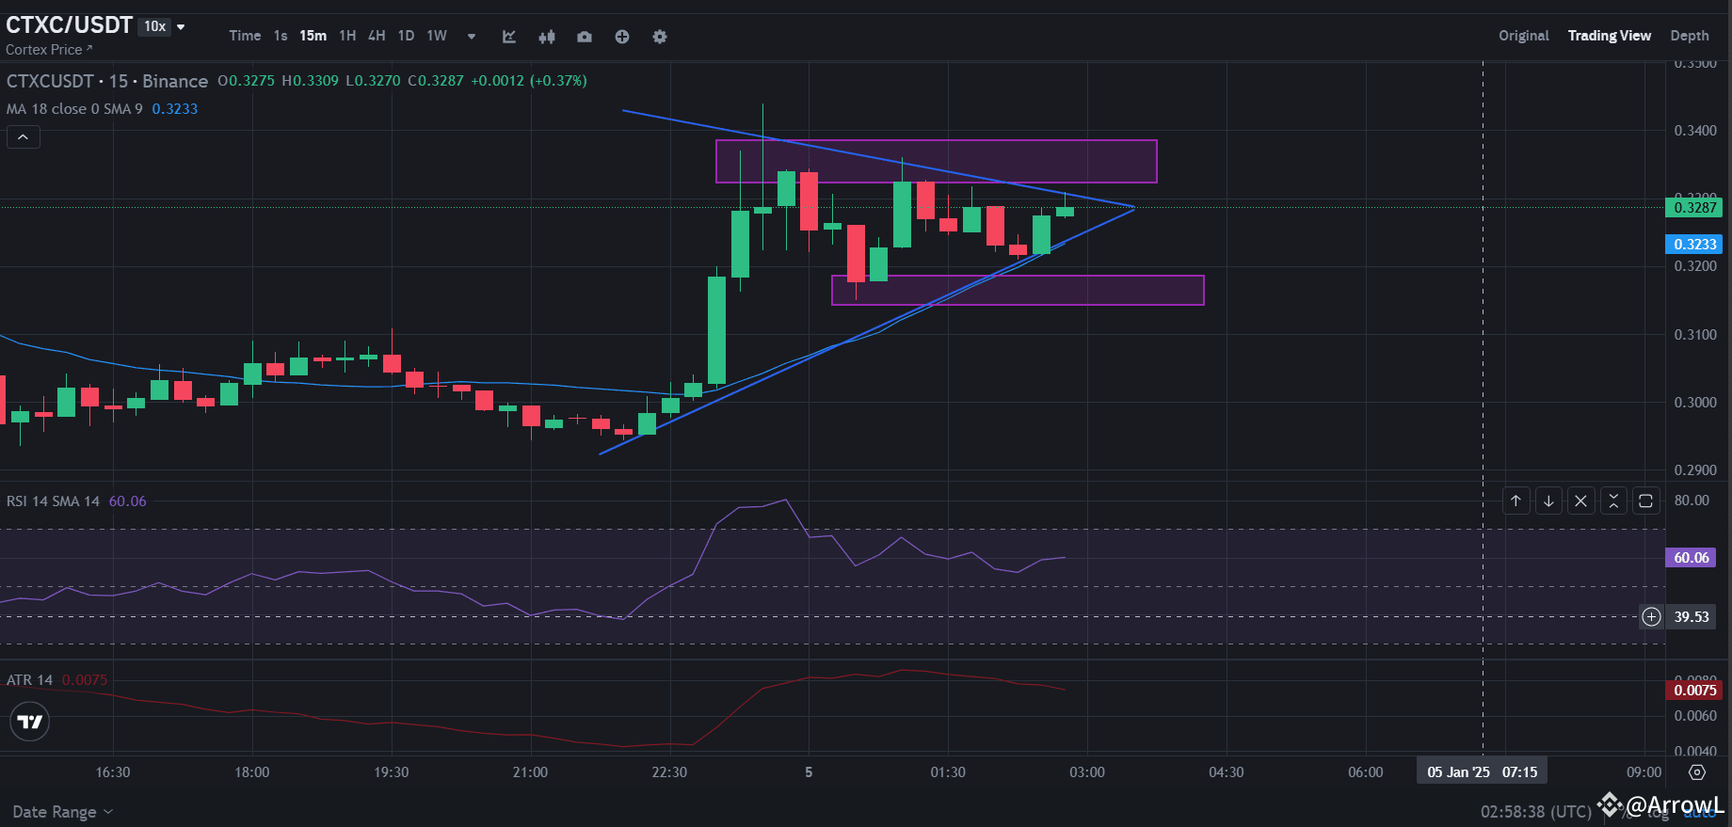Click the +0.0012 (+0.37%) change value
This screenshot has height=827, width=1732.
pyautogui.click(x=529, y=81)
